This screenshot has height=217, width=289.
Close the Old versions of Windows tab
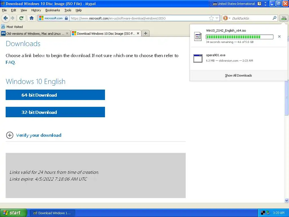67,33
